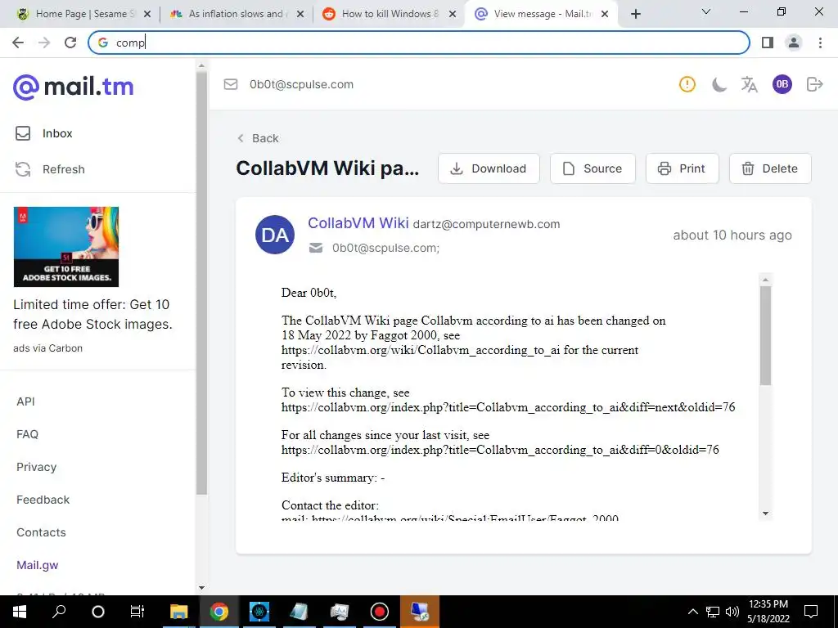Screen dimensions: 838x628
Task: Open the Chrome profile icon
Action: pyautogui.click(x=794, y=43)
